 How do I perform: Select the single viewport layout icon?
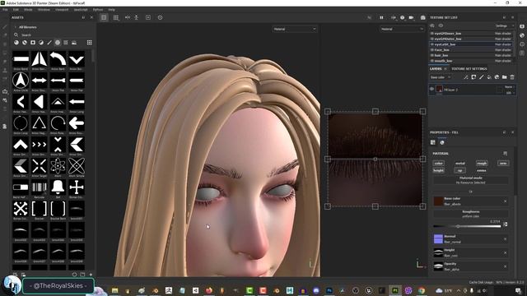tap(104, 17)
